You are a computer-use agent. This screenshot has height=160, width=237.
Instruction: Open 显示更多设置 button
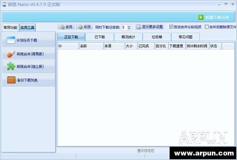150,27
